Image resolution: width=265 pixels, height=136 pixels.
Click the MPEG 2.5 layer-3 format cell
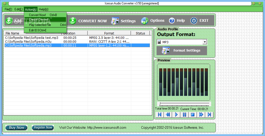click(109, 38)
